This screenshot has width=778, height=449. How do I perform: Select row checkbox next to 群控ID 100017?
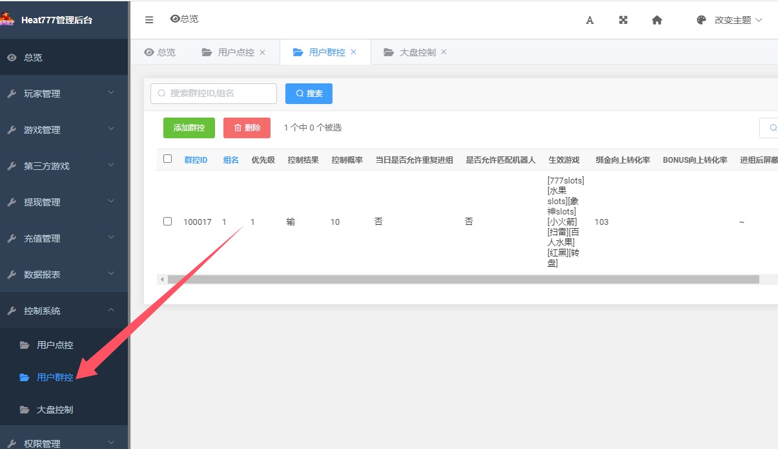(x=167, y=221)
